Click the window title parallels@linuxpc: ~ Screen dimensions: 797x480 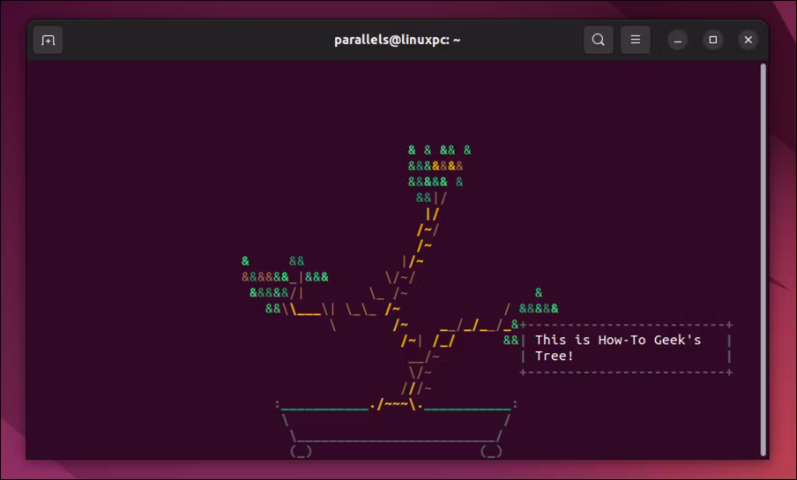[x=397, y=41]
